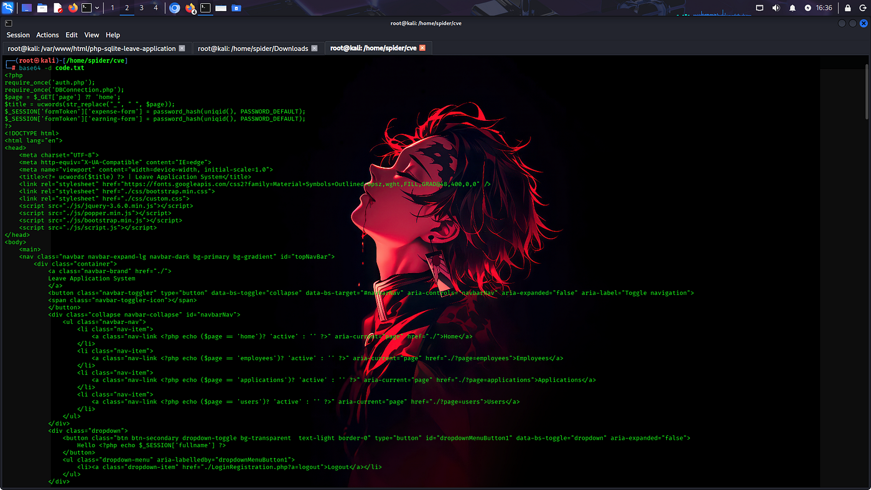Click the meta charset="UTF-8" line
871x490 pixels.
[x=59, y=155]
